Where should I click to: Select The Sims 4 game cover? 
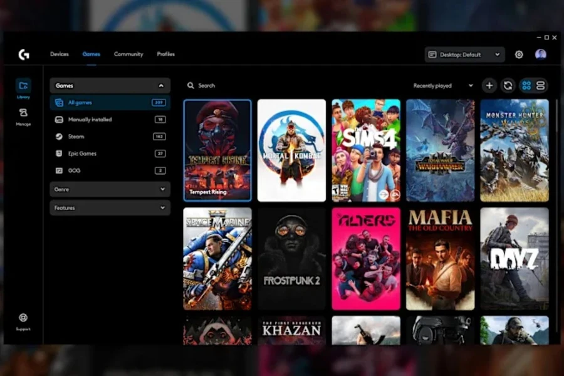tap(366, 150)
